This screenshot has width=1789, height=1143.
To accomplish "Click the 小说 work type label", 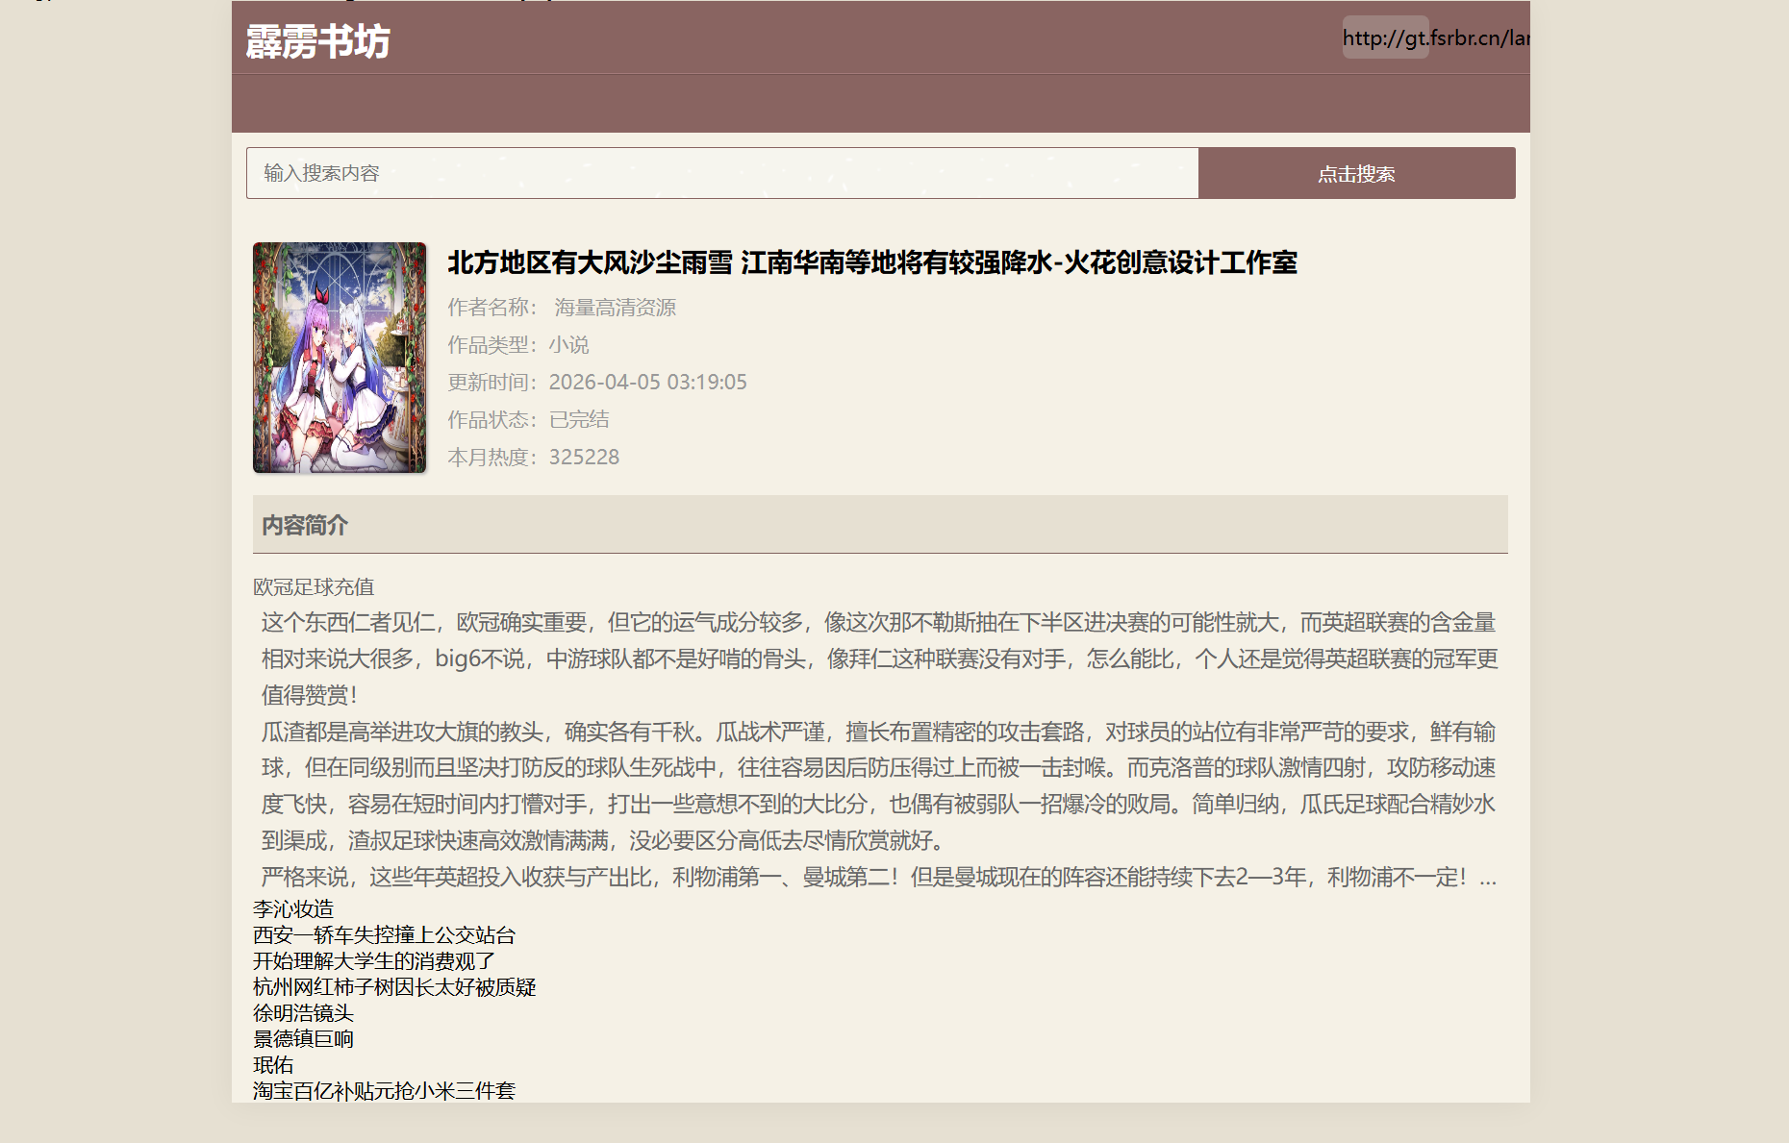I will pos(568,345).
